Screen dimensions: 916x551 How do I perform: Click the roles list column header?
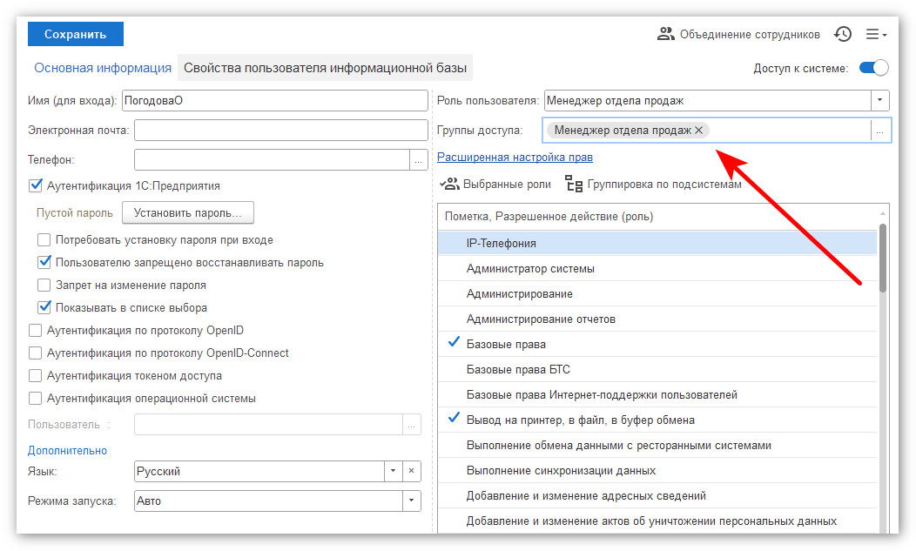[657, 216]
